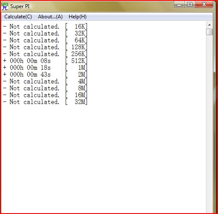The height and width of the screenshot is (214, 218).
Task: Select the 512K result showing 08s
Action: [45, 61]
